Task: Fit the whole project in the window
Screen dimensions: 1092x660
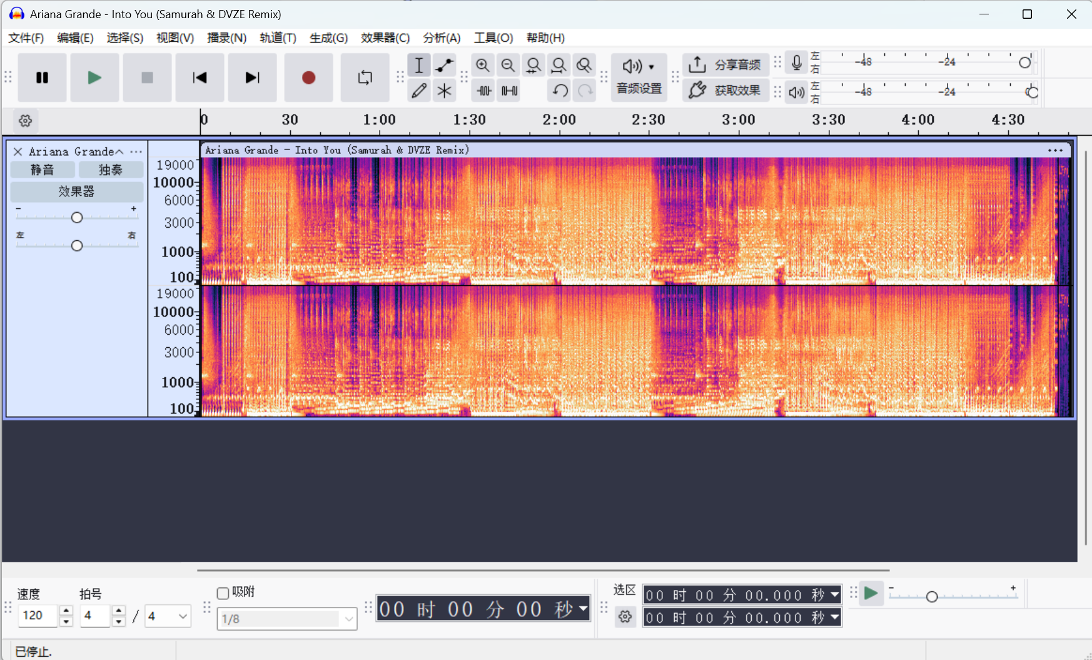Action: 559,65
